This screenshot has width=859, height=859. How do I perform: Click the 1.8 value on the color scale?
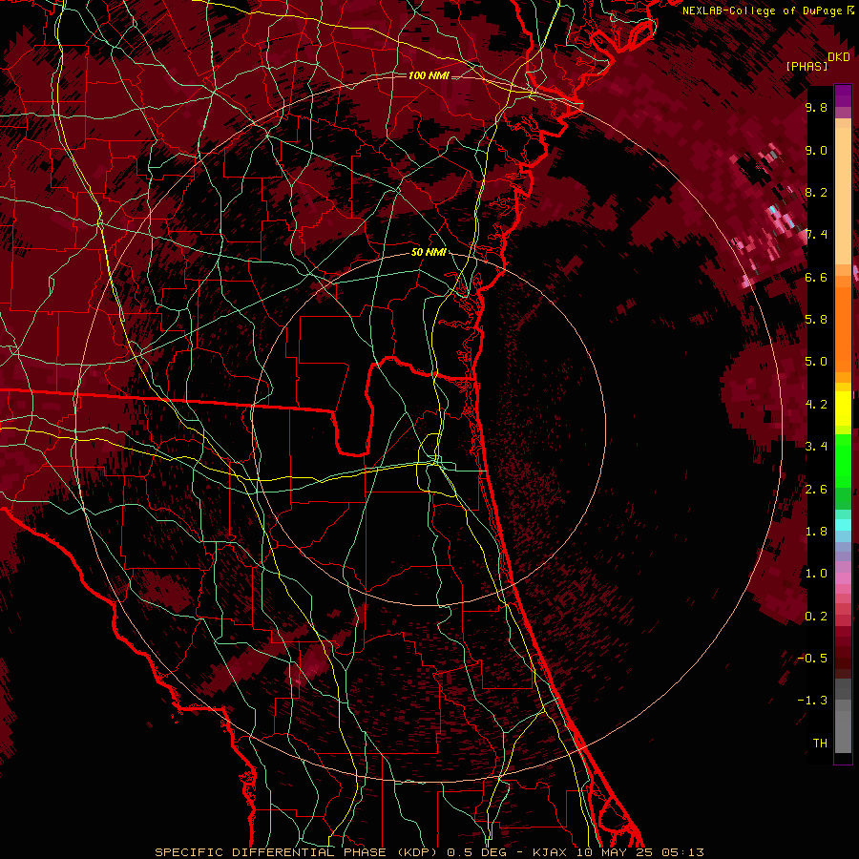pos(816,532)
